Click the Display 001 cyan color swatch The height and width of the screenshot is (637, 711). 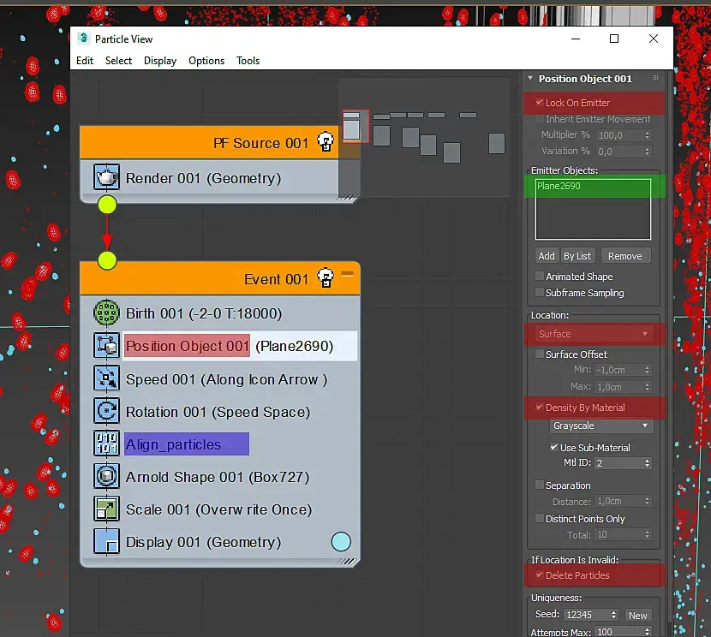point(341,542)
